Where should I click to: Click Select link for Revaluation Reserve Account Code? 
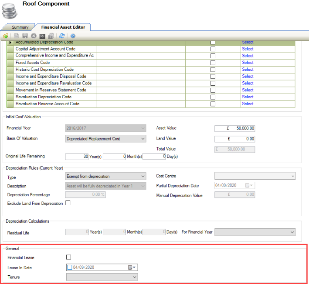[248, 104]
